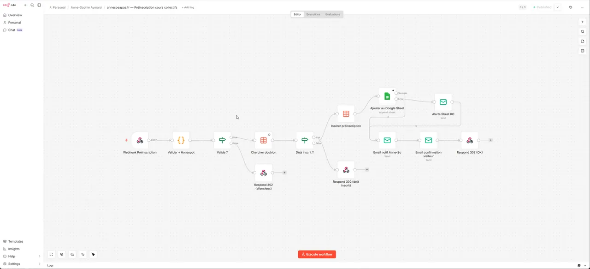Toggle the right side panel icon
This screenshot has width=590, height=269.
pos(583,51)
